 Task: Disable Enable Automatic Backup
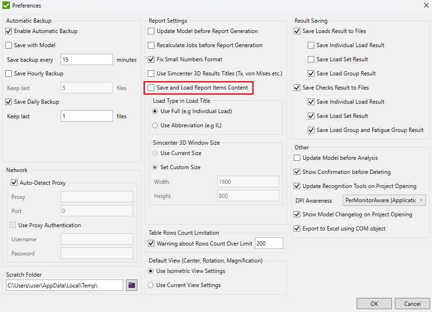point(8,31)
